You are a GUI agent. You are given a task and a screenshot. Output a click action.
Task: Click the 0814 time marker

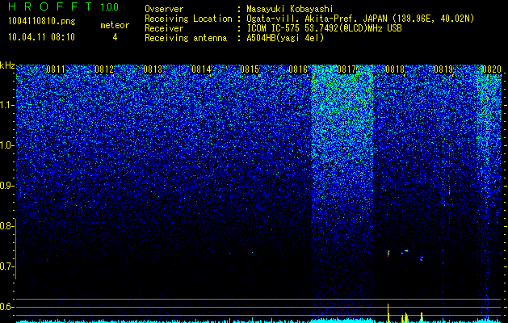point(201,69)
